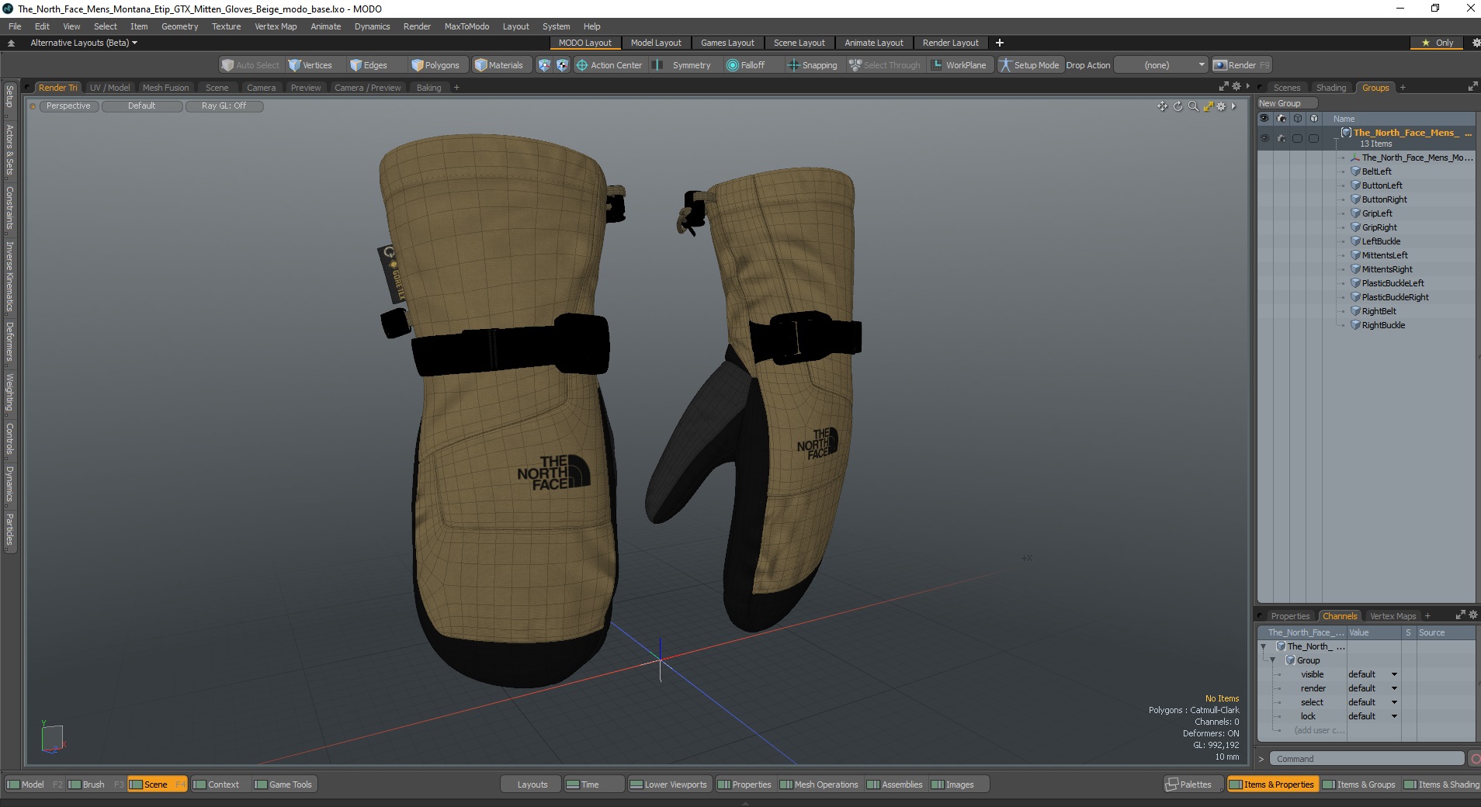Open the MaxToModo menu
1481x807 pixels.
466,26
